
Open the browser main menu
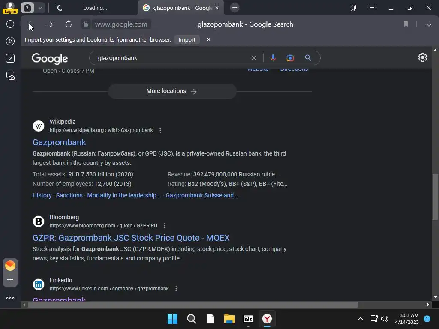[x=372, y=8]
